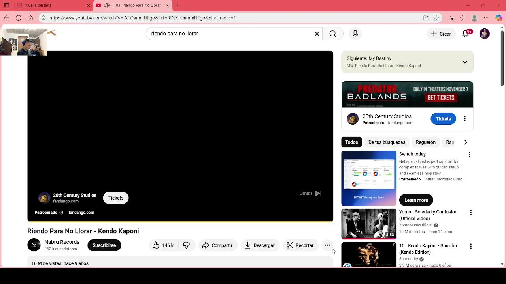
Task: Like the video, 146 k
Action: pos(163,245)
